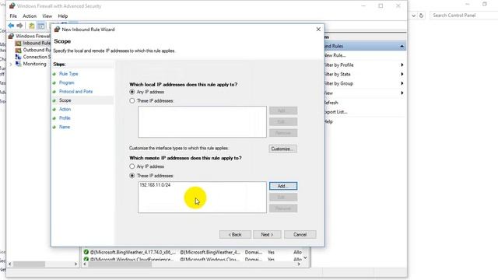Collapse the Inbound Rules actions section
Viewport: 498px width, 280px height.
[x=402, y=46]
